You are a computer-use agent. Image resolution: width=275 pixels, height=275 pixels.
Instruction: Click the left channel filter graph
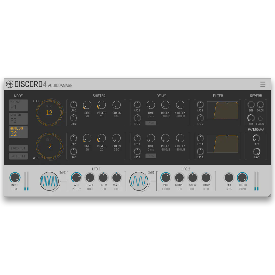click(x=223, y=110)
